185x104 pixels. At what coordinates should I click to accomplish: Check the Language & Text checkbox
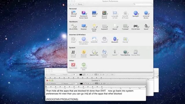pyautogui.click(x=117, y=14)
